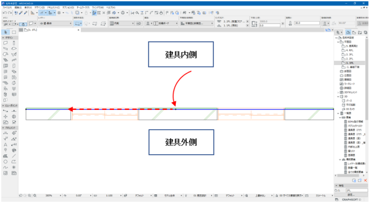
Task: Open 断面図 in Navigator tree
Action: 345,71
